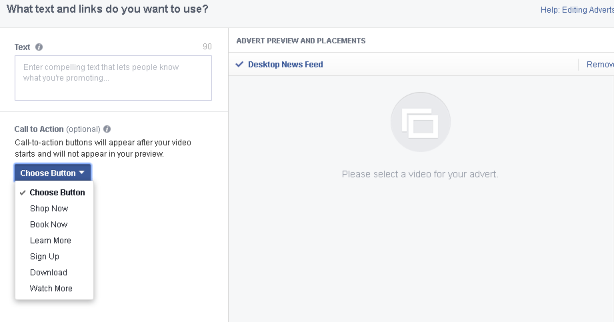Click the info icon beside Call to Action
The width and height of the screenshot is (614, 322).
pos(107,129)
